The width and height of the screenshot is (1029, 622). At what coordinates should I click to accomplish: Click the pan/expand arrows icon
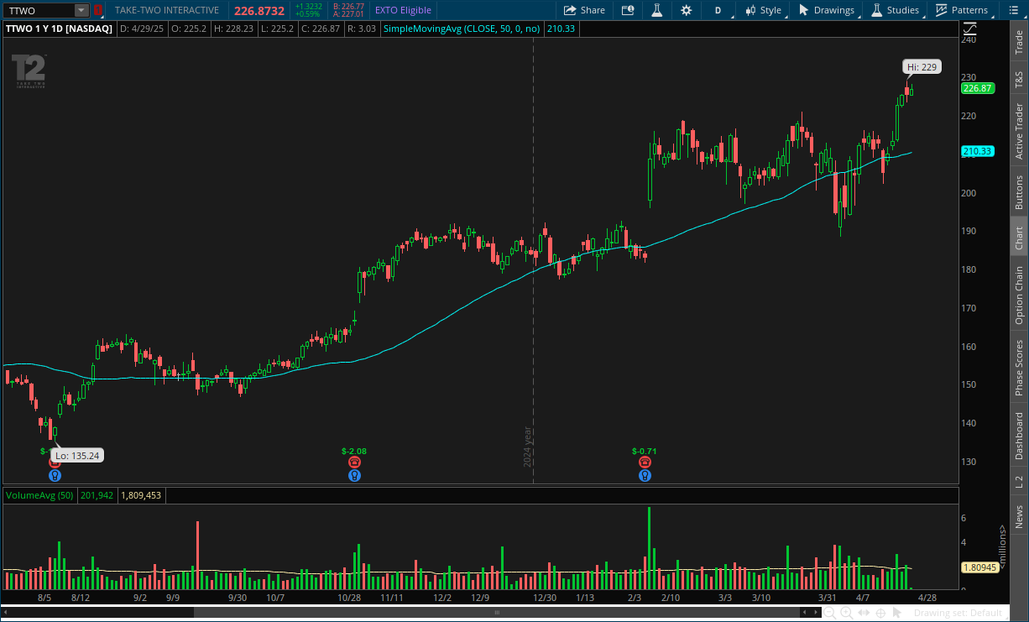tap(863, 613)
